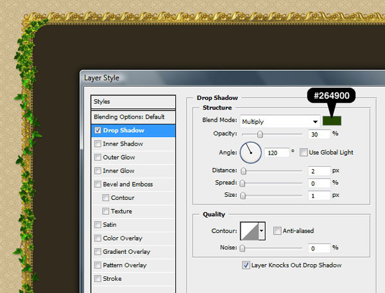Enable the Bevel and Emboss checkbox

(98, 184)
